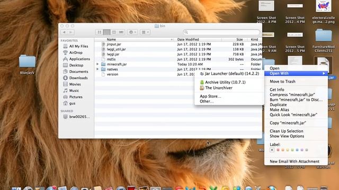The height and width of the screenshot is (190, 339).
Task: Apply the red label color
Action: [278, 150]
